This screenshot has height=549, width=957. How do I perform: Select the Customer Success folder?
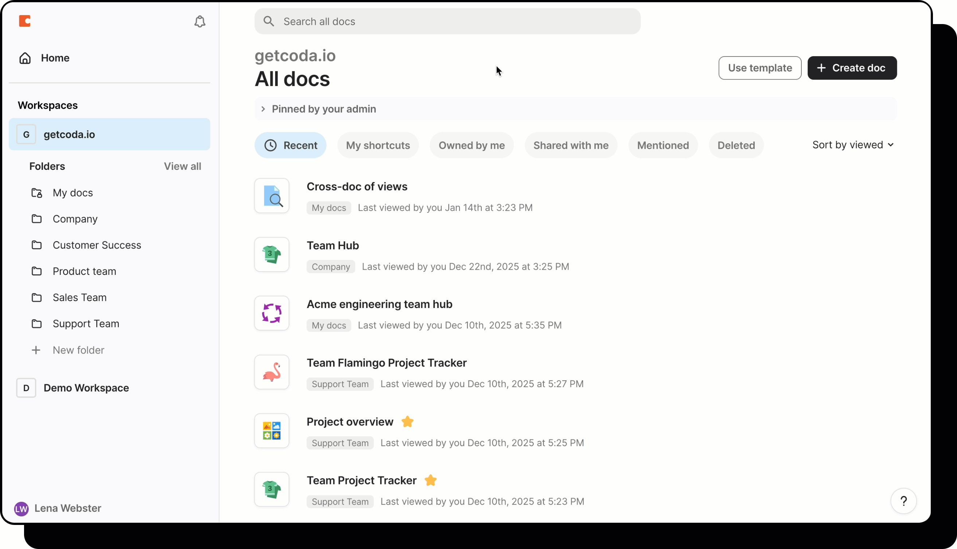[97, 245]
